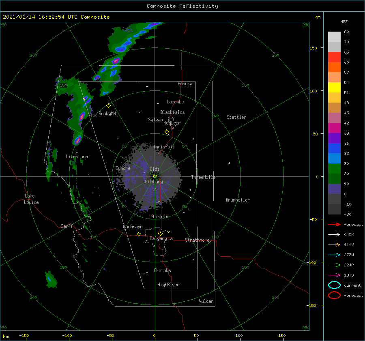The image size is (365, 341).
Task: Click the white plus marker north of Drumheller
Action: [229, 163]
